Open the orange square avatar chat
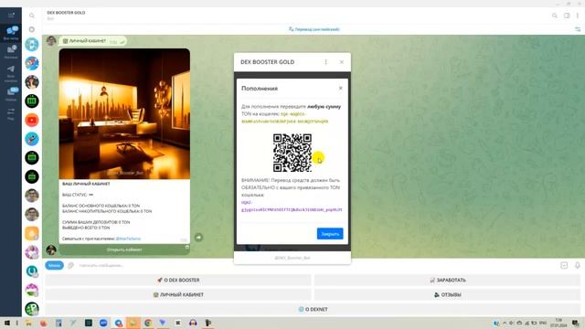This screenshot has width=585, height=329. tap(32, 234)
